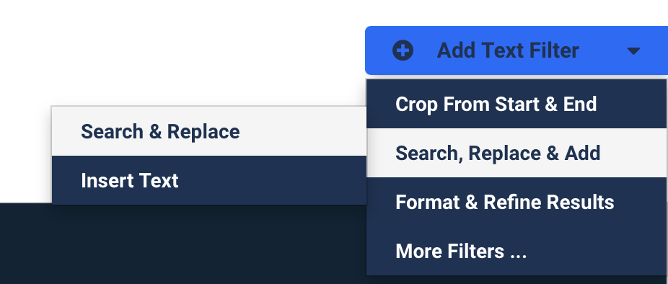Expand the Add Text Filter dropdown arrow
Viewport: 668px width, 284px height.
tap(633, 51)
